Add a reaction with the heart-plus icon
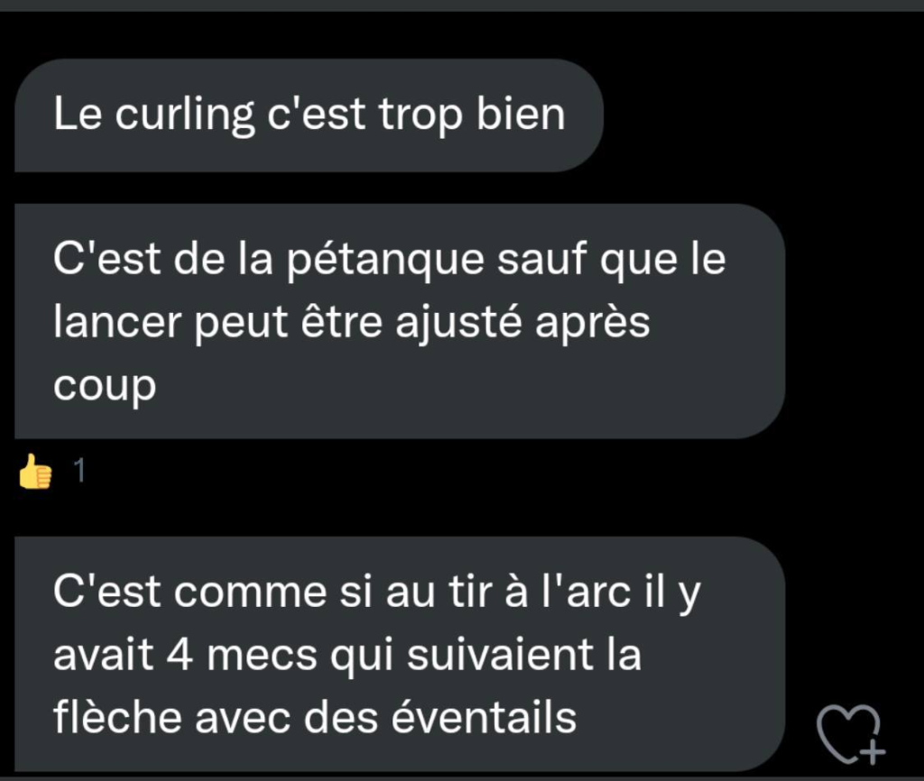924x781 pixels. click(850, 734)
